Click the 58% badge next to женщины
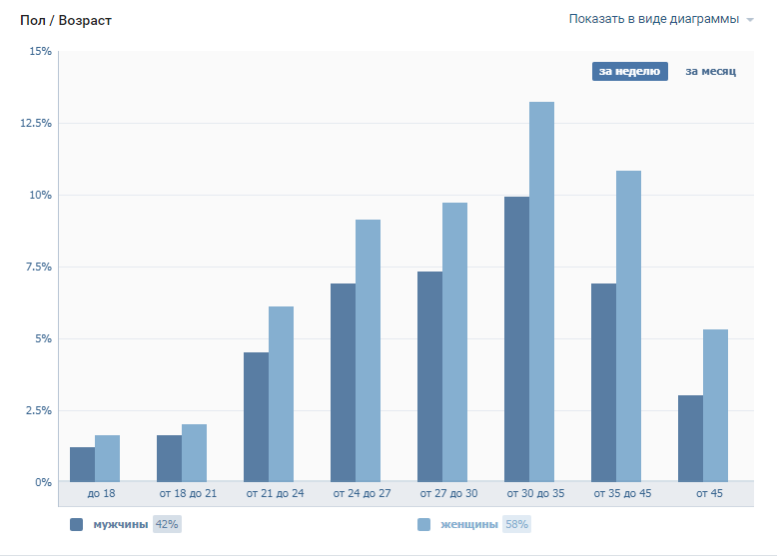 [516, 524]
